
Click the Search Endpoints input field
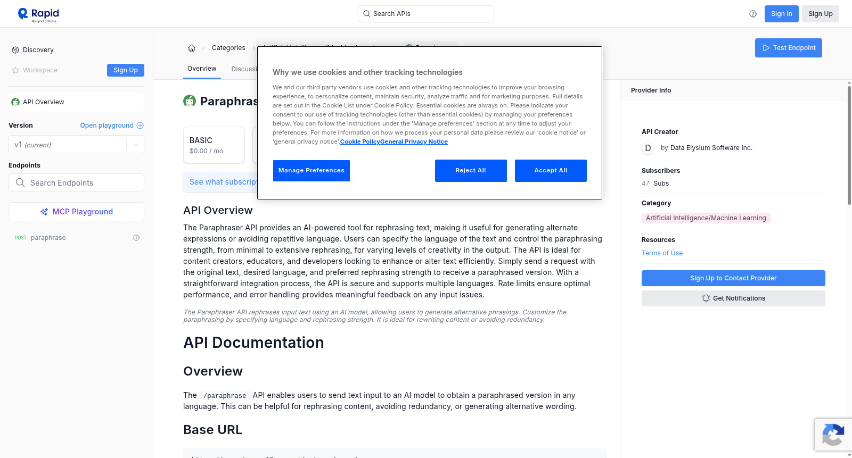tap(76, 182)
